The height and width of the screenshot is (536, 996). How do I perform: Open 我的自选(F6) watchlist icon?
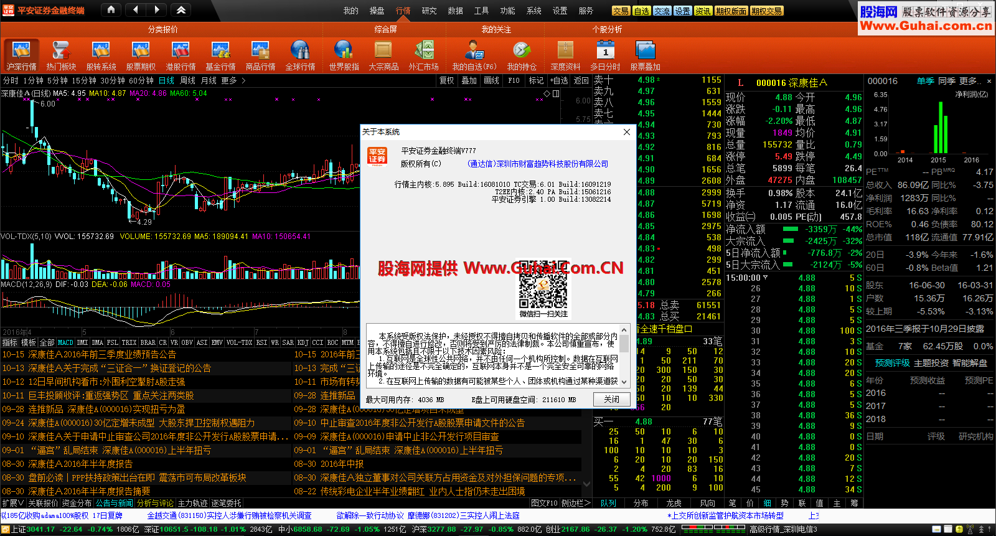click(x=474, y=55)
